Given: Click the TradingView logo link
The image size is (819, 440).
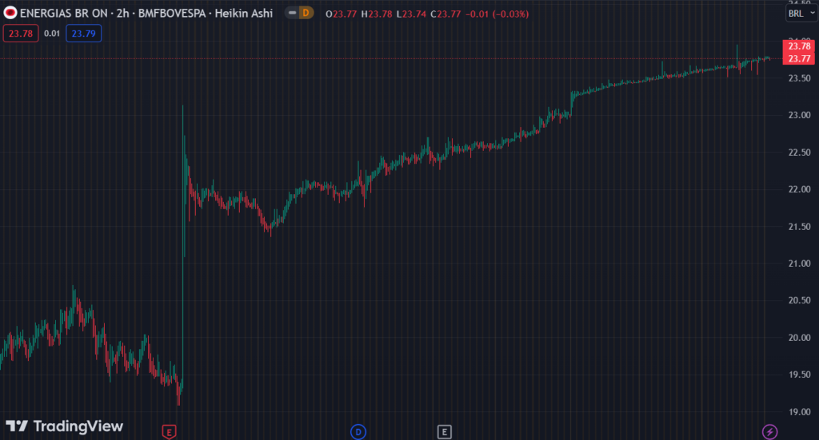Looking at the screenshot, I should [x=64, y=426].
